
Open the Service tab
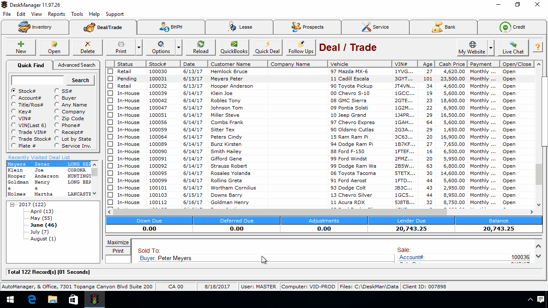tap(375, 27)
